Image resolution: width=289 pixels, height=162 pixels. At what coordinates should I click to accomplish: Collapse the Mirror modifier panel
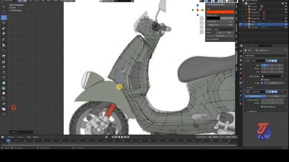[245, 61]
